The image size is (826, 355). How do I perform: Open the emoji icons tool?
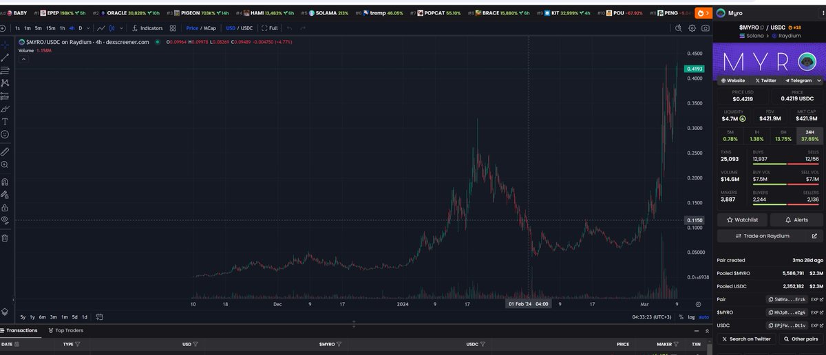tap(5, 133)
